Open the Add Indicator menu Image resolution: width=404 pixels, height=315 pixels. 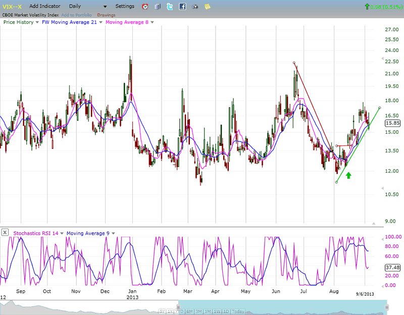click(45, 7)
